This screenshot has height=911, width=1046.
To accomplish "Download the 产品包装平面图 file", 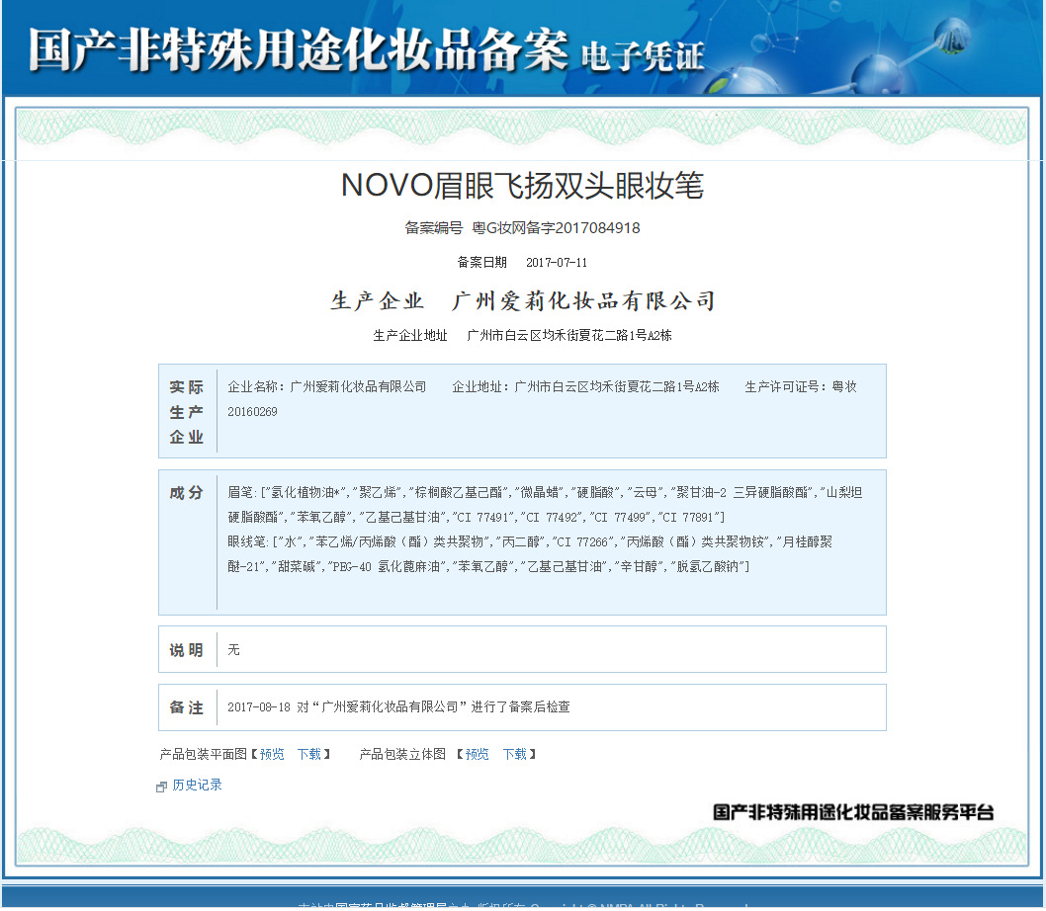I will (x=308, y=754).
